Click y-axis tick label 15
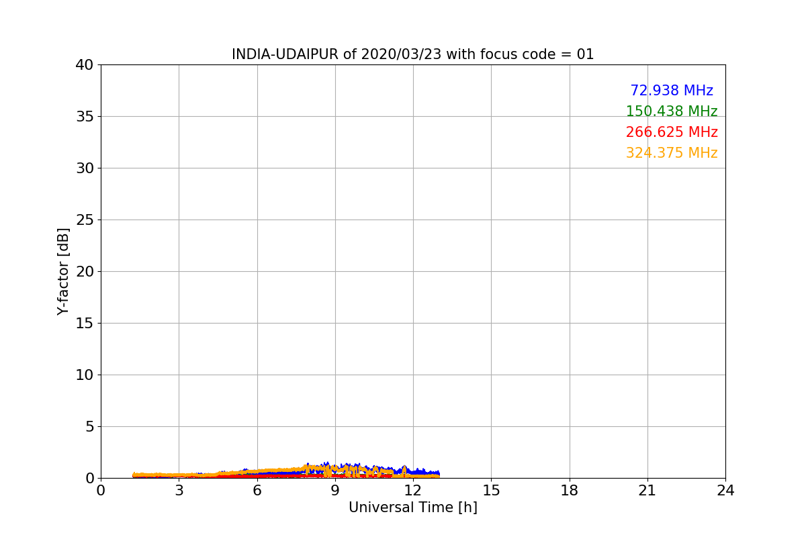 pyautogui.click(x=85, y=324)
